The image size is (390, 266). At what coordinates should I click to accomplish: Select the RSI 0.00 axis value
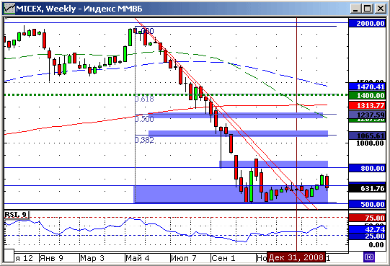pos(376,245)
